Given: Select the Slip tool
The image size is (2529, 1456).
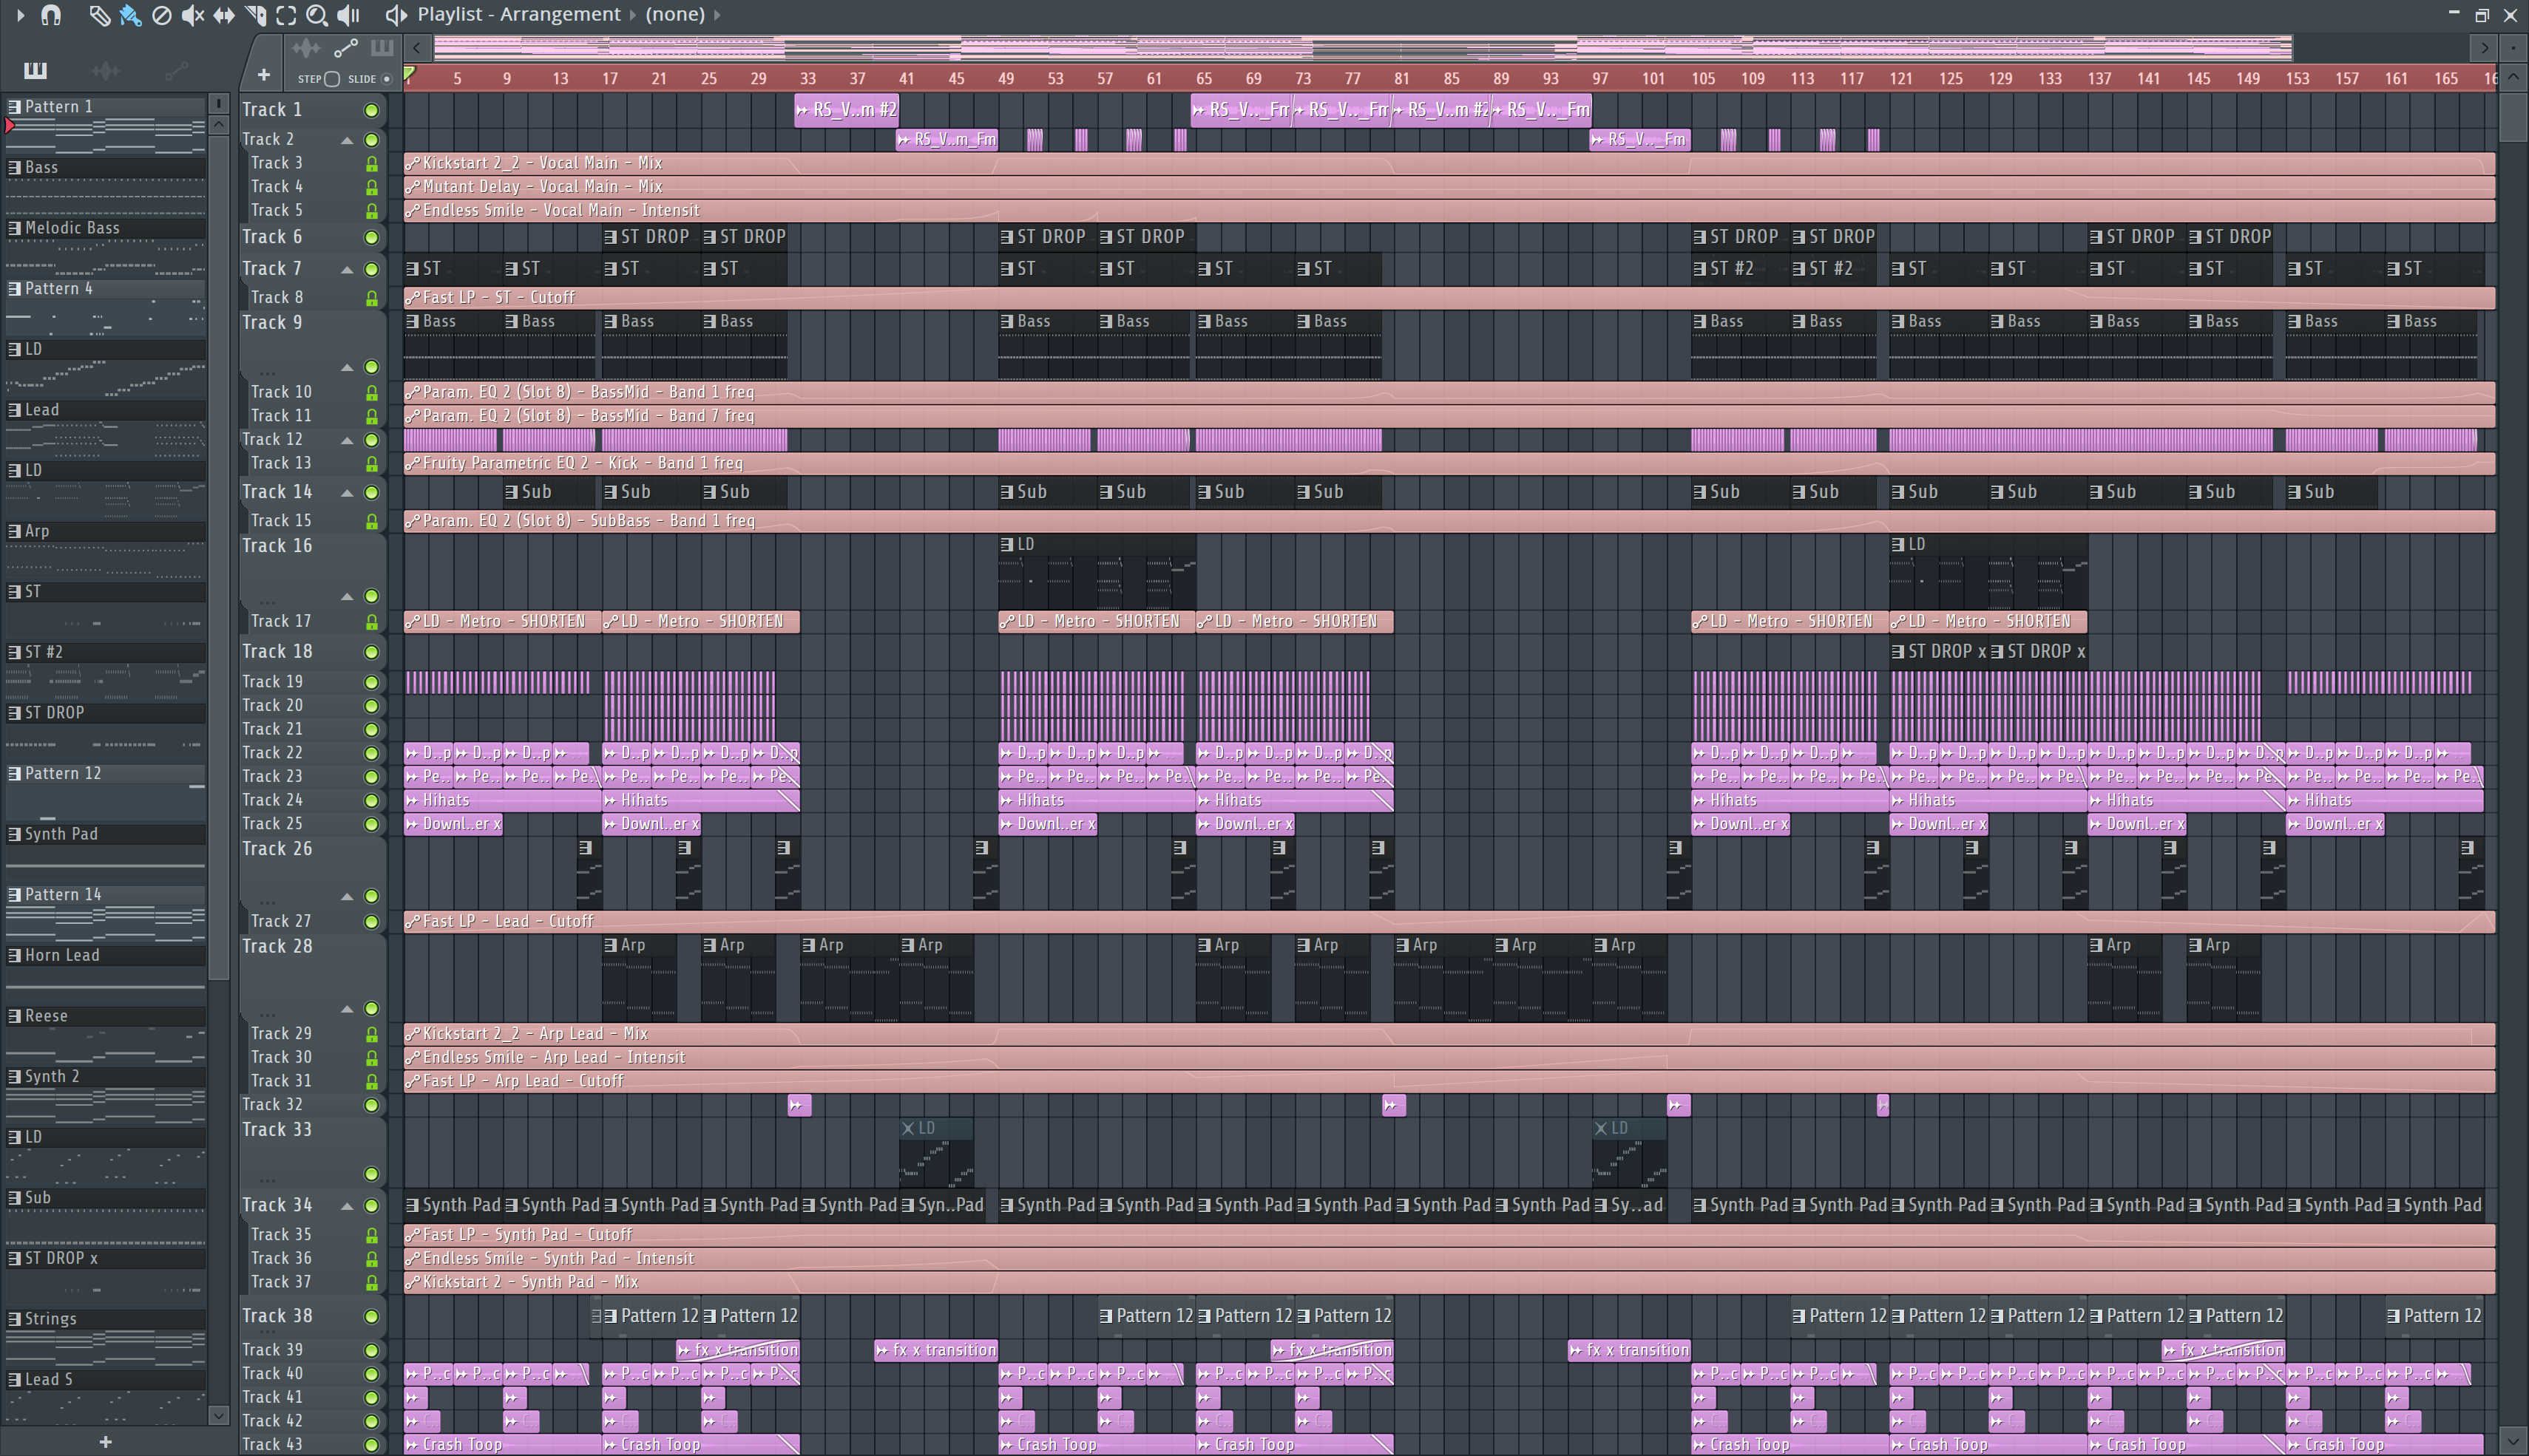Looking at the screenshot, I should pyautogui.click(x=224, y=15).
